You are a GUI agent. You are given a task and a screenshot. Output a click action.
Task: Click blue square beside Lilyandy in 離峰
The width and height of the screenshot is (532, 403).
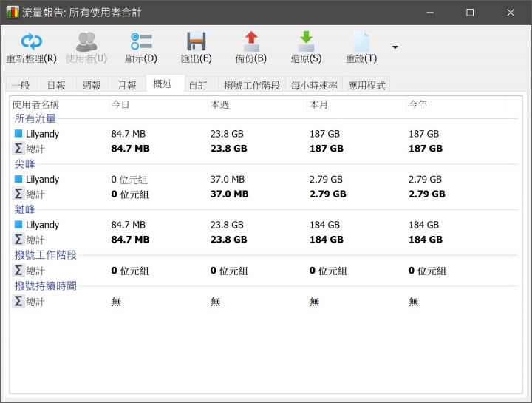pos(18,224)
